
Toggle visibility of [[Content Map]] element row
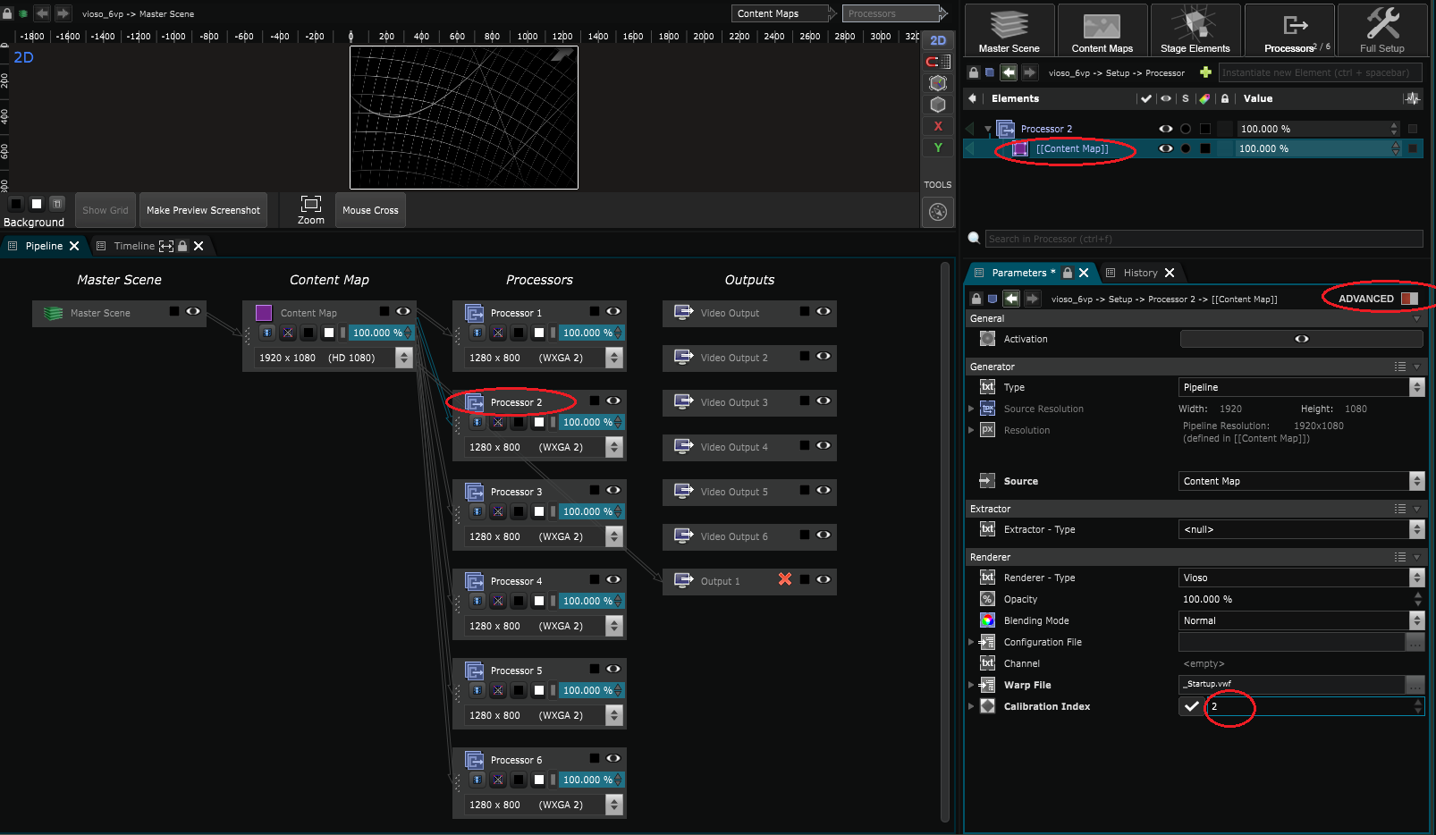tap(1166, 148)
